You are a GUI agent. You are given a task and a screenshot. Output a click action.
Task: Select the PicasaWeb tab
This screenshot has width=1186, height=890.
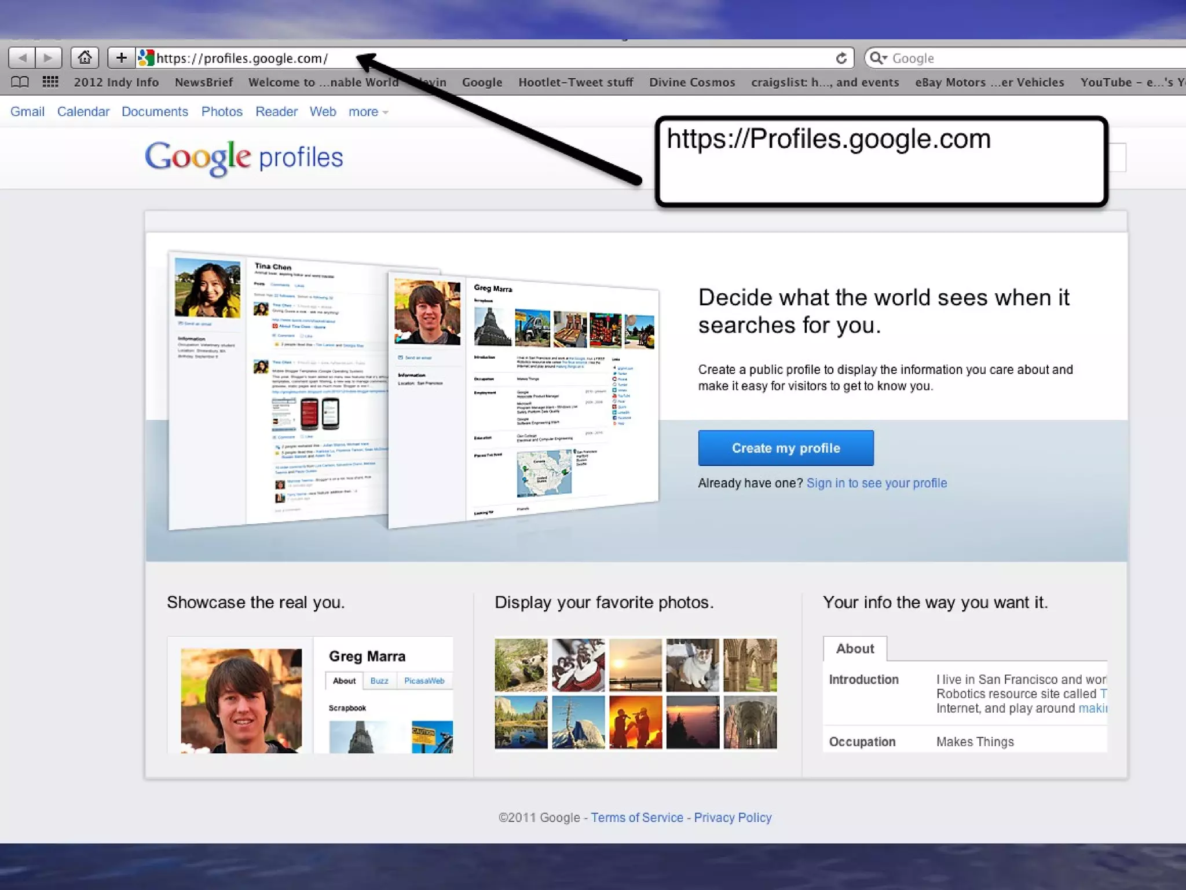[x=424, y=681]
